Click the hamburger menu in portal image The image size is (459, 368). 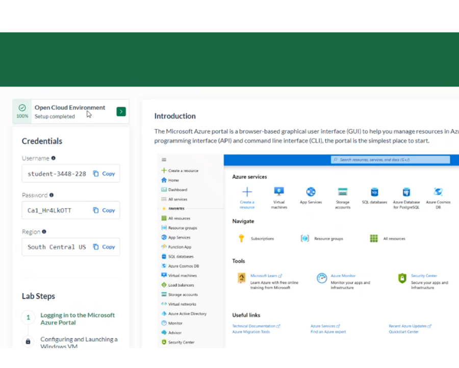tap(164, 160)
